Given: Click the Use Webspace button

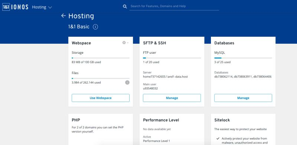Looking at the screenshot, I should [101, 98].
